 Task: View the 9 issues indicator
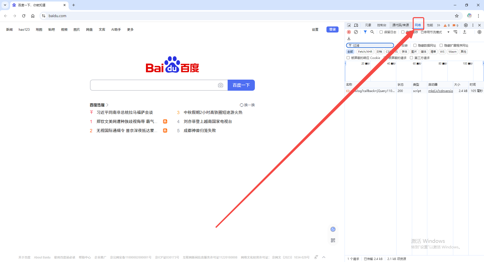[456, 25]
